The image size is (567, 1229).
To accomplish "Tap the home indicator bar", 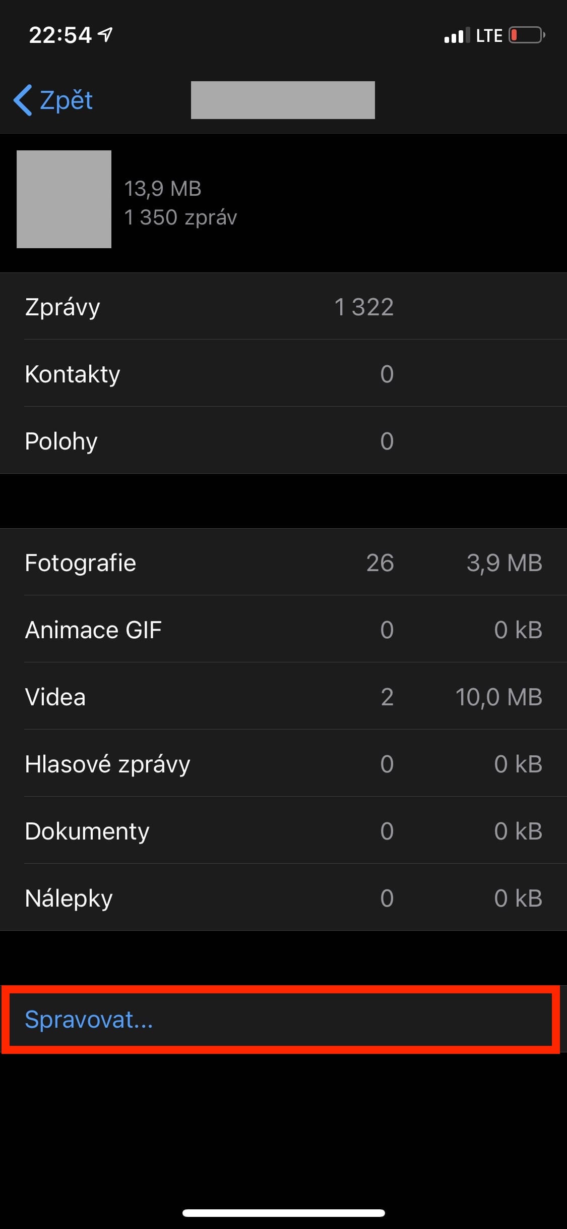I will click(x=284, y=1213).
